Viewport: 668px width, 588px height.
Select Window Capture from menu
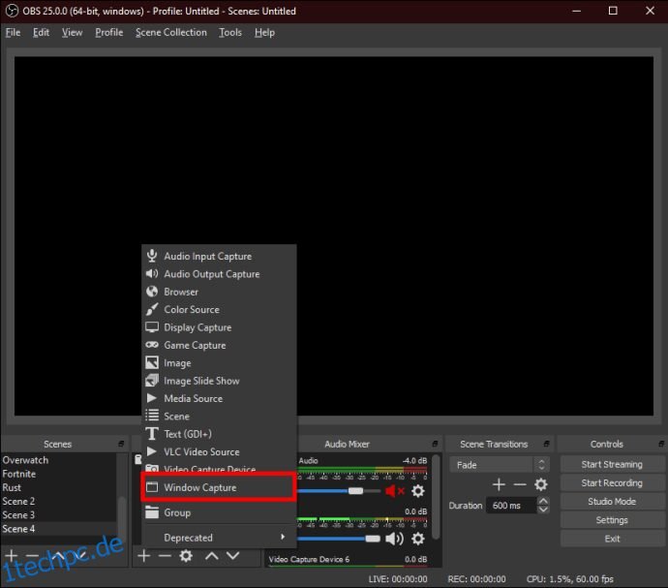pos(219,487)
